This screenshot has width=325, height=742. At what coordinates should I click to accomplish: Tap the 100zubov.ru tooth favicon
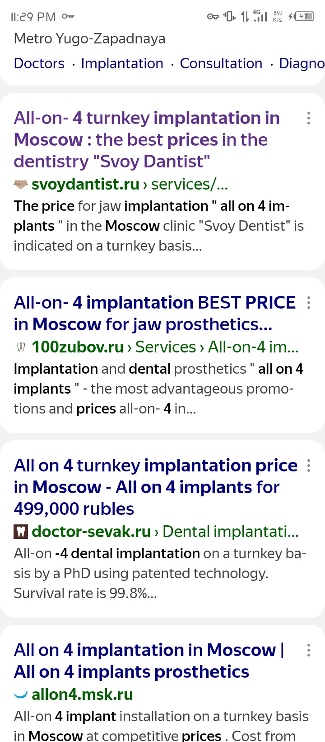pos(21,347)
